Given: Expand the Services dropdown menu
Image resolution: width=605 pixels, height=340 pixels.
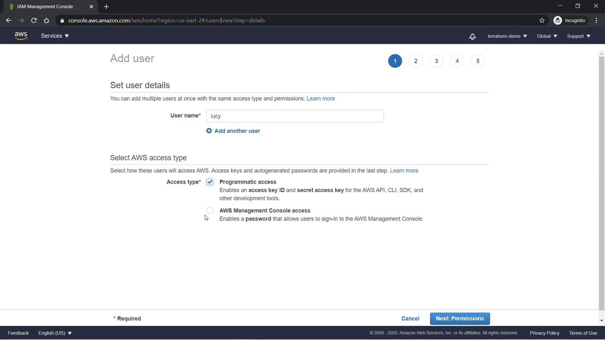Looking at the screenshot, I should [55, 36].
